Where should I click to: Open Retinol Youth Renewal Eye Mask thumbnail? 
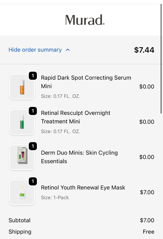22,192
